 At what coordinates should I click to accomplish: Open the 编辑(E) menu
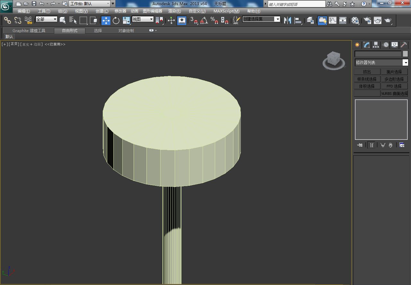24,11
